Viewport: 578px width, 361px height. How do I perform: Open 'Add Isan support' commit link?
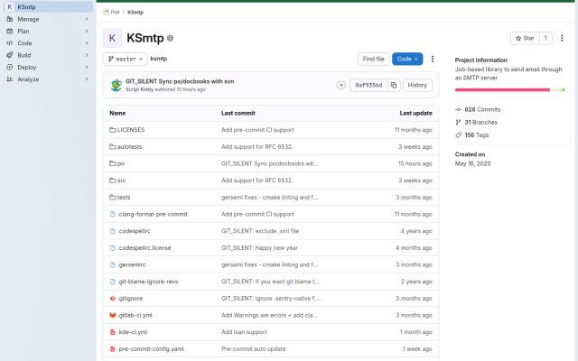pyautogui.click(x=244, y=332)
